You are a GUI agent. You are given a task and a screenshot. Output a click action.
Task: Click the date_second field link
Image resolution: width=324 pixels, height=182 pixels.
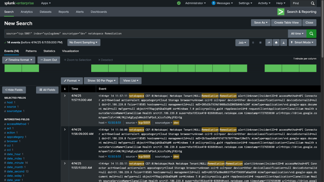[16, 171]
